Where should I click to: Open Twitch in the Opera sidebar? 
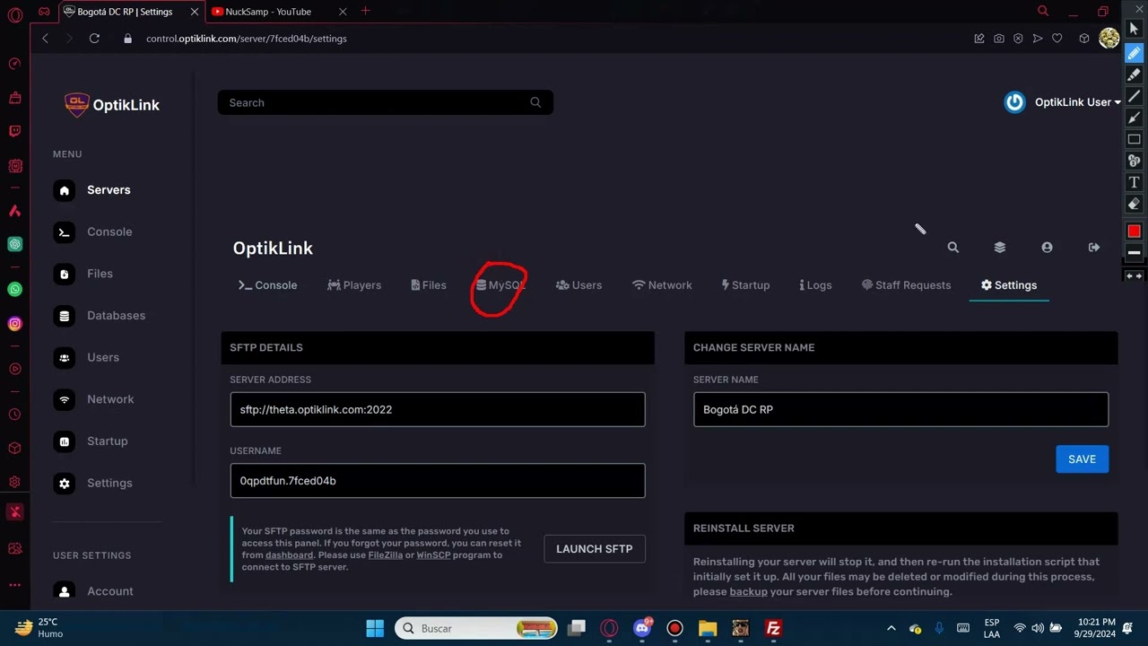click(14, 131)
